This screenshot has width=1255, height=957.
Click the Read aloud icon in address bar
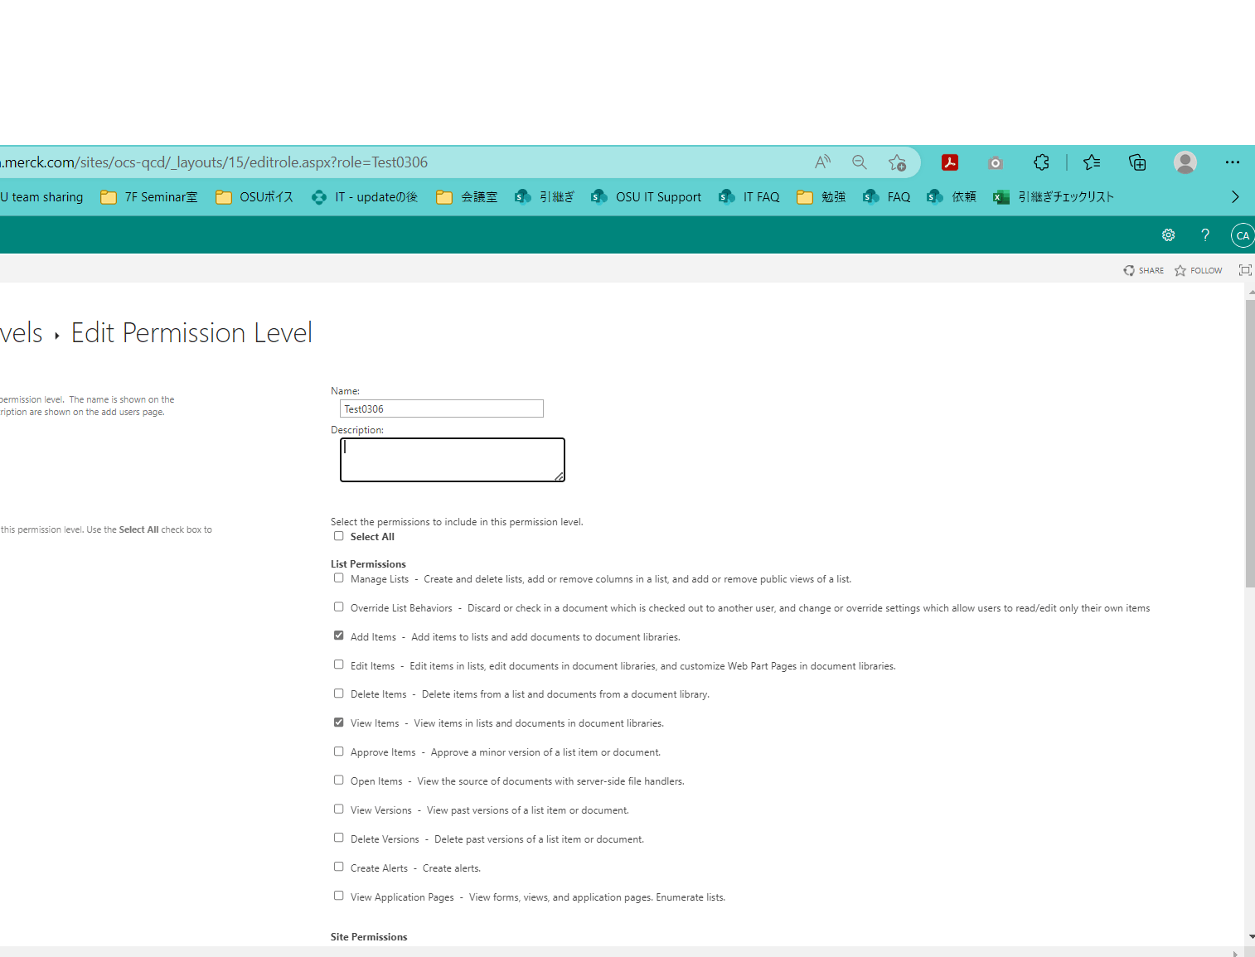(x=822, y=162)
